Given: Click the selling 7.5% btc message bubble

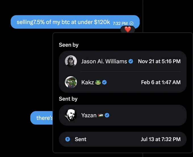Looking at the screenshot, I should click(75, 22).
